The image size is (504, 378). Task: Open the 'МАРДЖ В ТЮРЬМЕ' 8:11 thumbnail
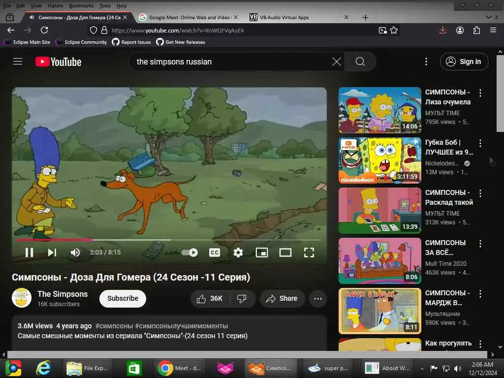[x=379, y=311]
